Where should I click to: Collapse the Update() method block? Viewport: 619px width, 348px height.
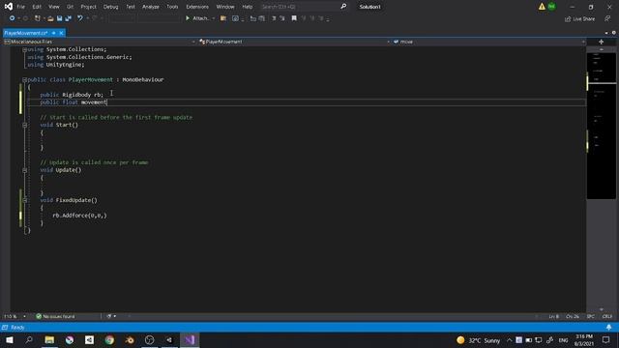(x=24, y=170)
